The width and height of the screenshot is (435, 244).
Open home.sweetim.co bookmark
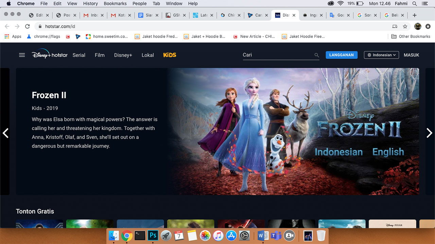(x=107, y=36)
